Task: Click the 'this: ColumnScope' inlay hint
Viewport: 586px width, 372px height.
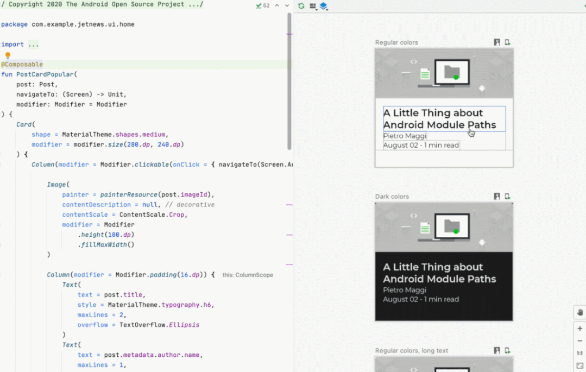Action: click(248, 275)
